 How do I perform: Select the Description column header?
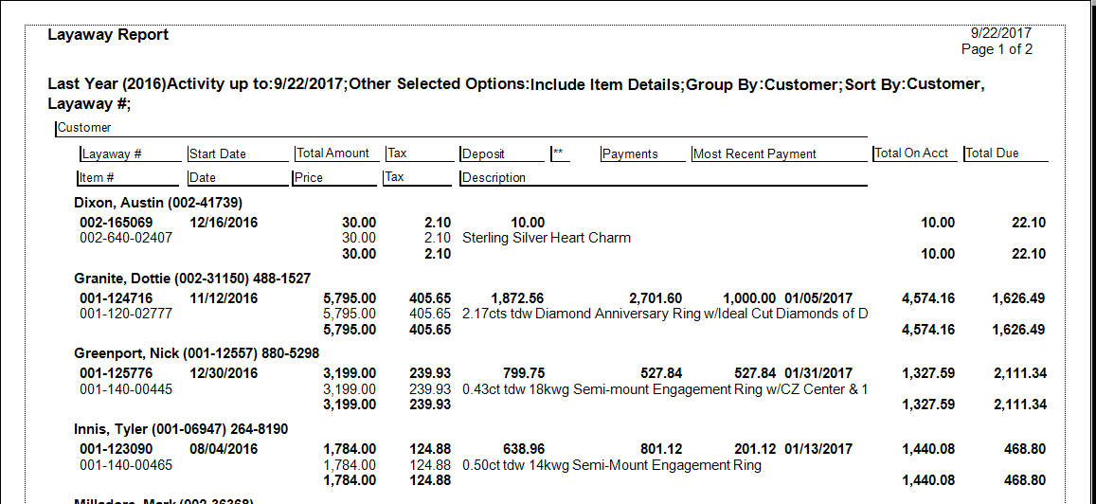[x=494, y=178]
